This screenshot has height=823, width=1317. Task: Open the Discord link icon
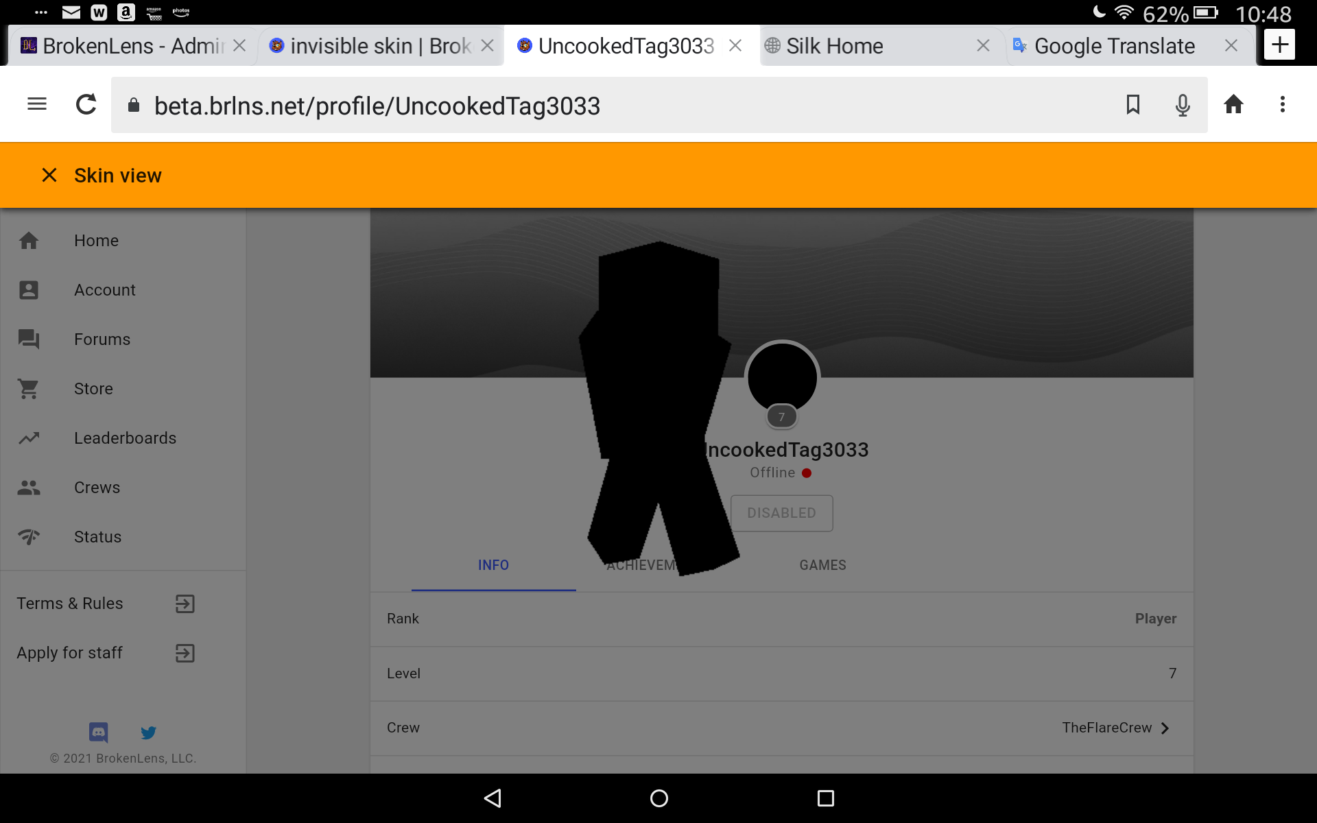(99, 732)
